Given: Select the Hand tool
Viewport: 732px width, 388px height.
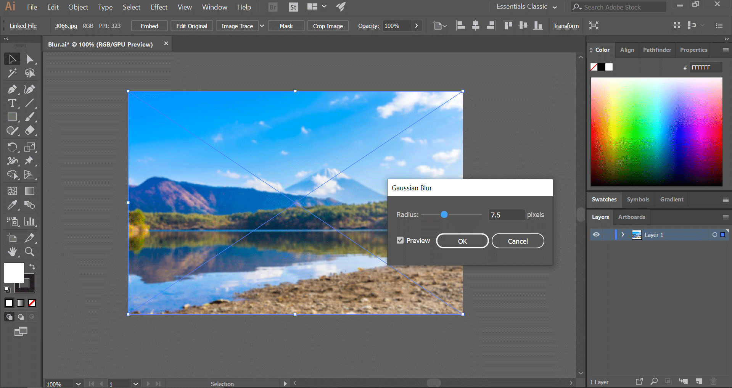Looking at the screenshot, I should pyautogui.click(x=12, y=251).
